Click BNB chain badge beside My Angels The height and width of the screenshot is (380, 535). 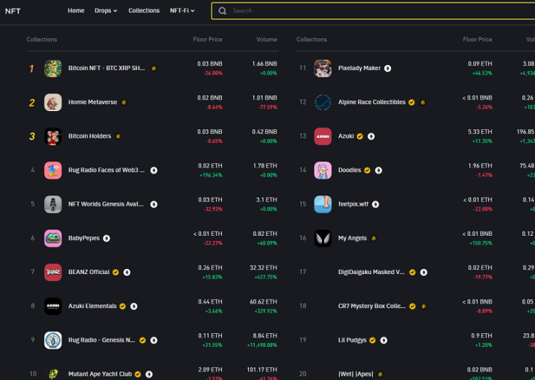click(374, 238)
